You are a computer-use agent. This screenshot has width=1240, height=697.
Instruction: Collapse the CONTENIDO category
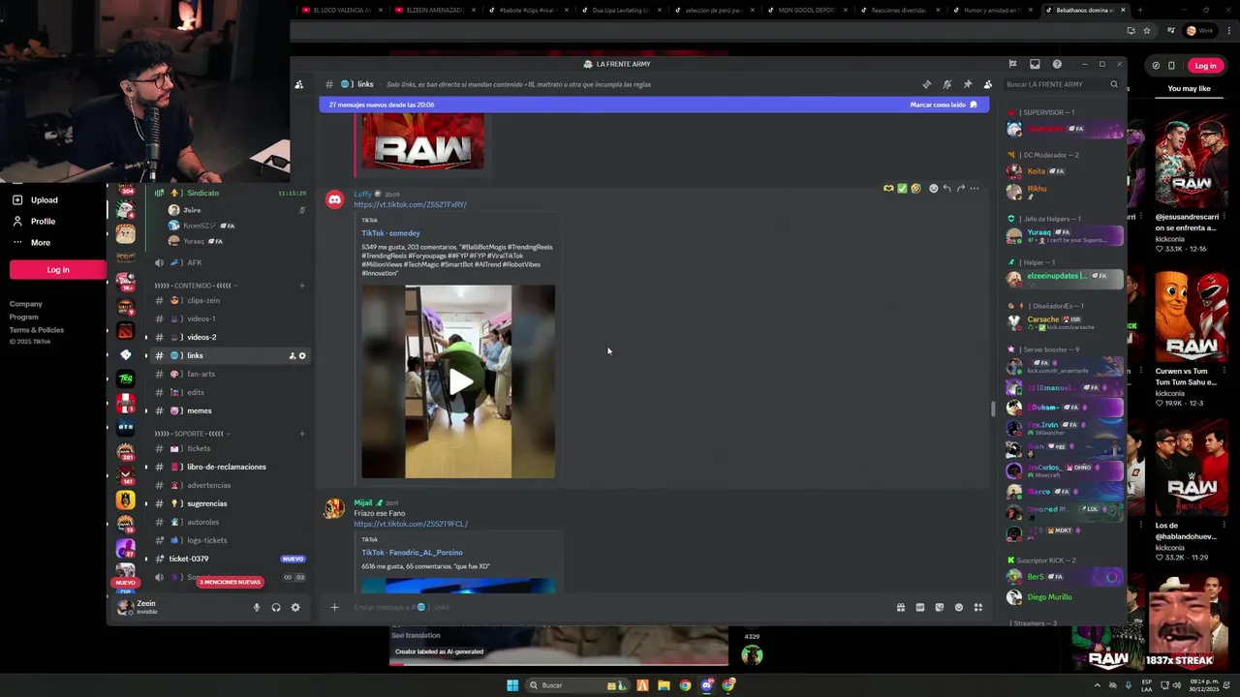click(194, 286)
